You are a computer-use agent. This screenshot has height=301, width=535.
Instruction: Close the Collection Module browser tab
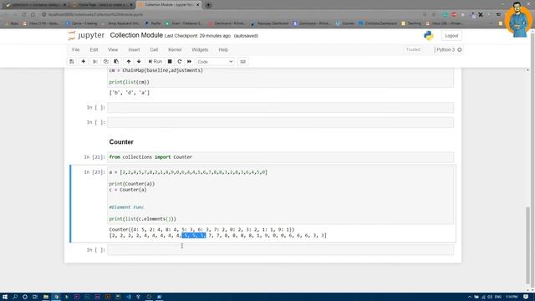(x=197, y=5)
